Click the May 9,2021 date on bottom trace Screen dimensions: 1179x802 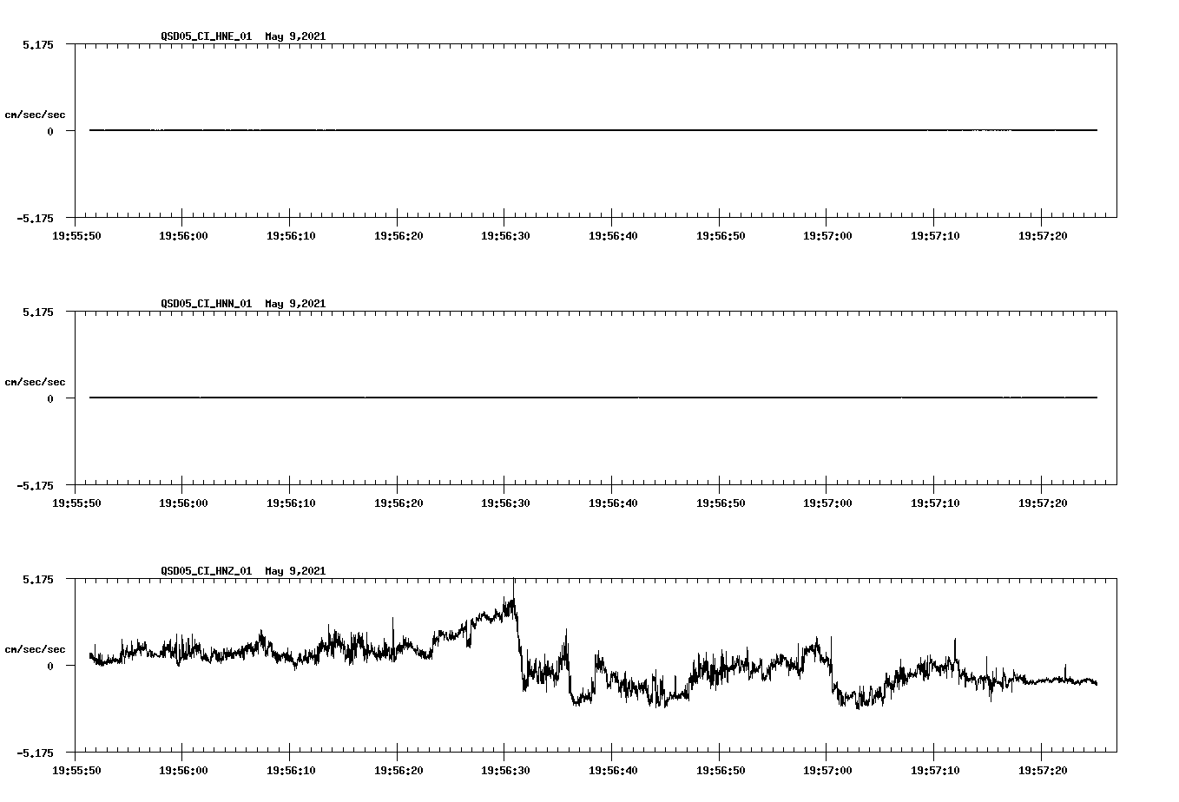coord(296,571)
